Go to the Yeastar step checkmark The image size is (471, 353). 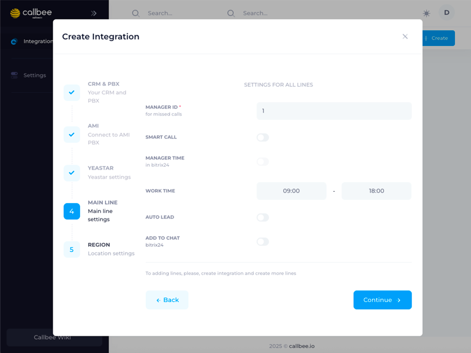pyautogui.click(x=72, y=173)
